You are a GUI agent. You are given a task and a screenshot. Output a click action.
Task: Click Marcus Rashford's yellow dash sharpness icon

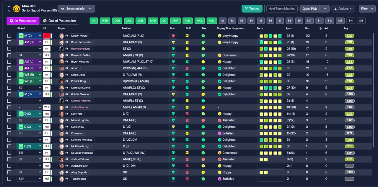click(x=187, y=101)
